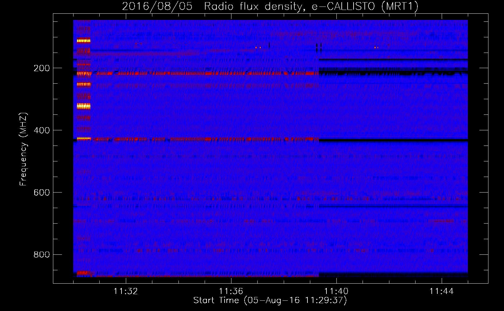This screenshot has height=311, width=504.
Task: Click the 11:36 time tick label
Action: coord(231,291)
